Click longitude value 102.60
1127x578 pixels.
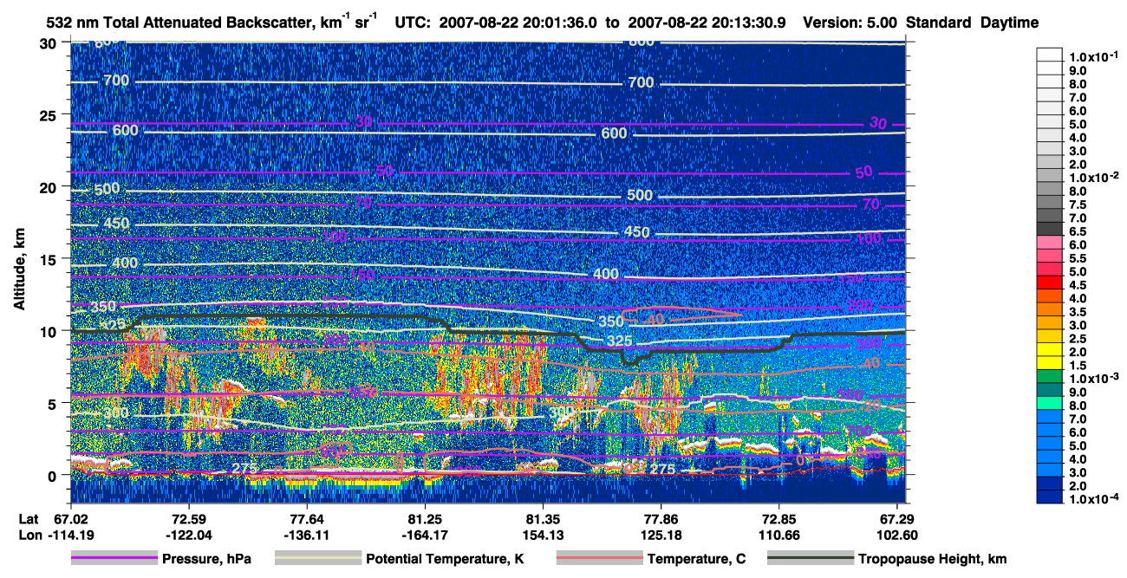[896, 535]
